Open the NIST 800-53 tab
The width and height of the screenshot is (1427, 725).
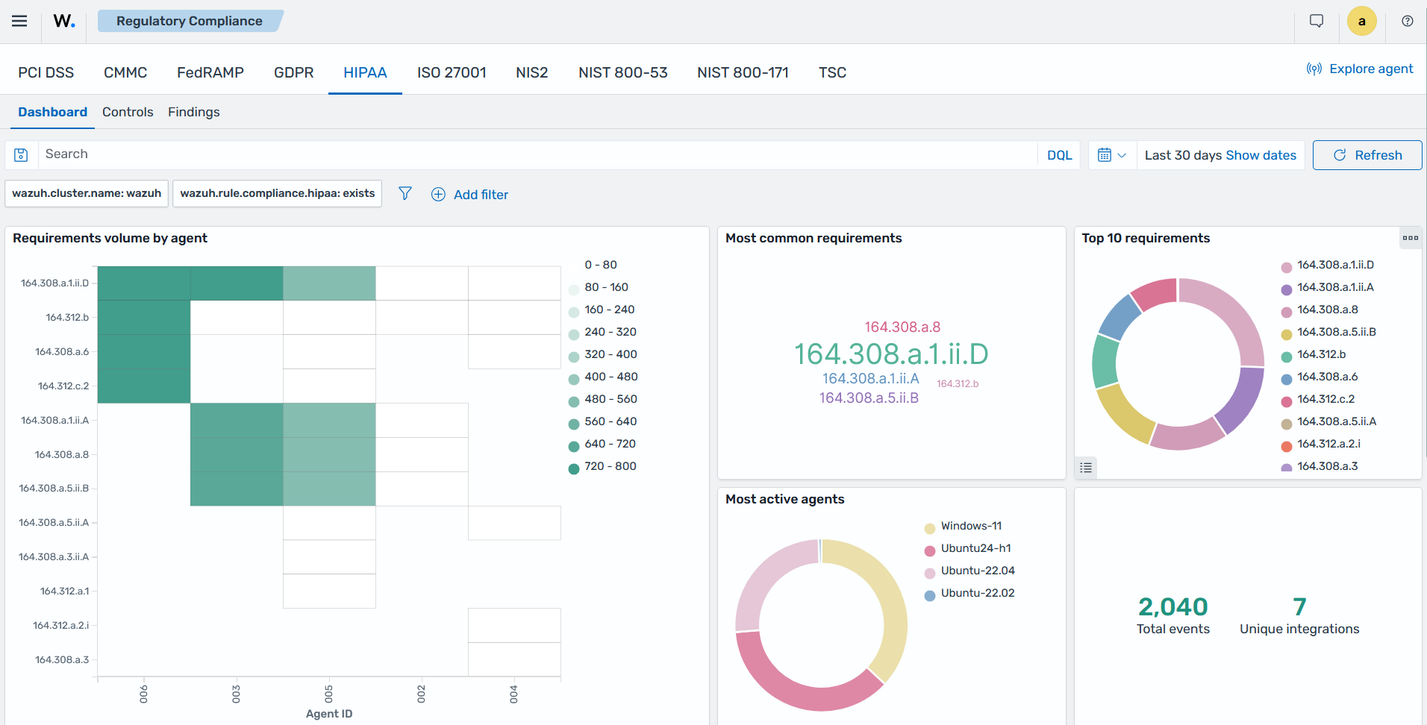tap(623, 72)
